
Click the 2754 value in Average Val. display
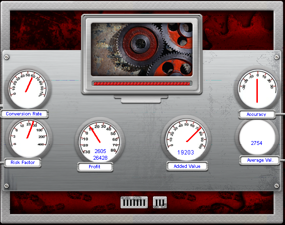click(257, 143)
